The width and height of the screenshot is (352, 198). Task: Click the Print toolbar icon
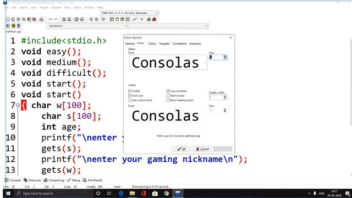[41, 19]
